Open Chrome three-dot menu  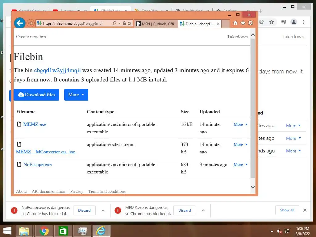(304, 22)
